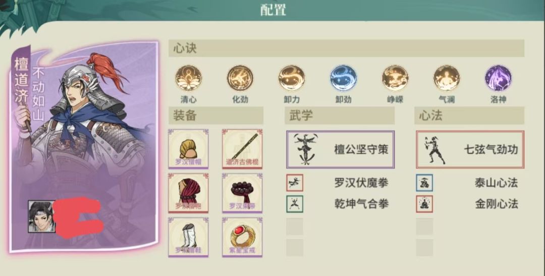Select the 清心 heart skill icon
Screen dimensions: 545x276
point(188,78)
